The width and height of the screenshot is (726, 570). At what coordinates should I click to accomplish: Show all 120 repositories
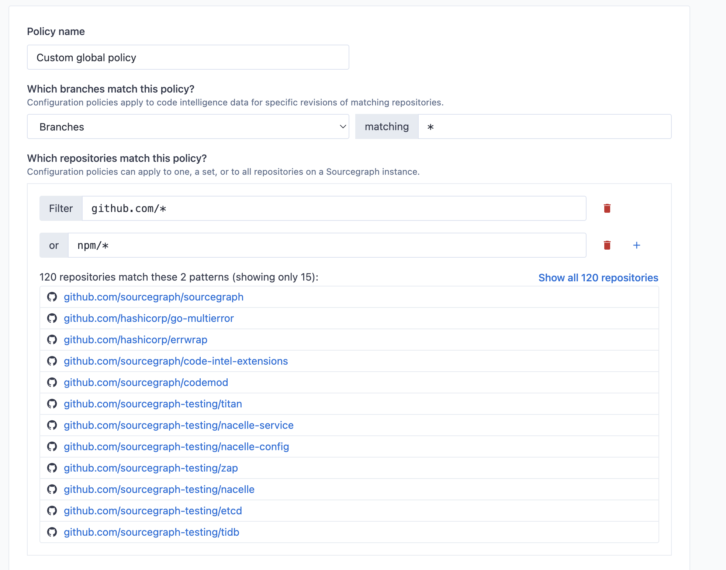598,278
